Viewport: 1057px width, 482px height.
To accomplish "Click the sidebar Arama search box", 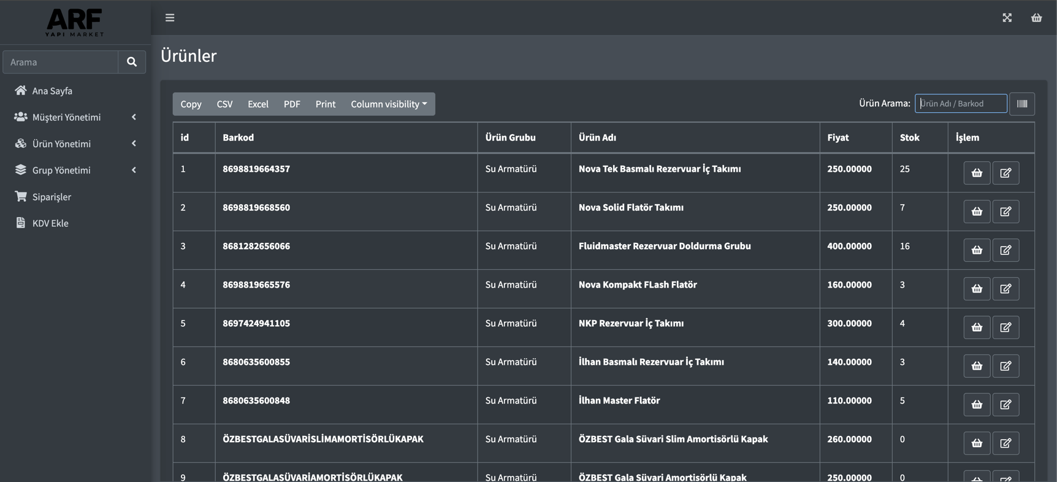I will [x=61, y=62].
